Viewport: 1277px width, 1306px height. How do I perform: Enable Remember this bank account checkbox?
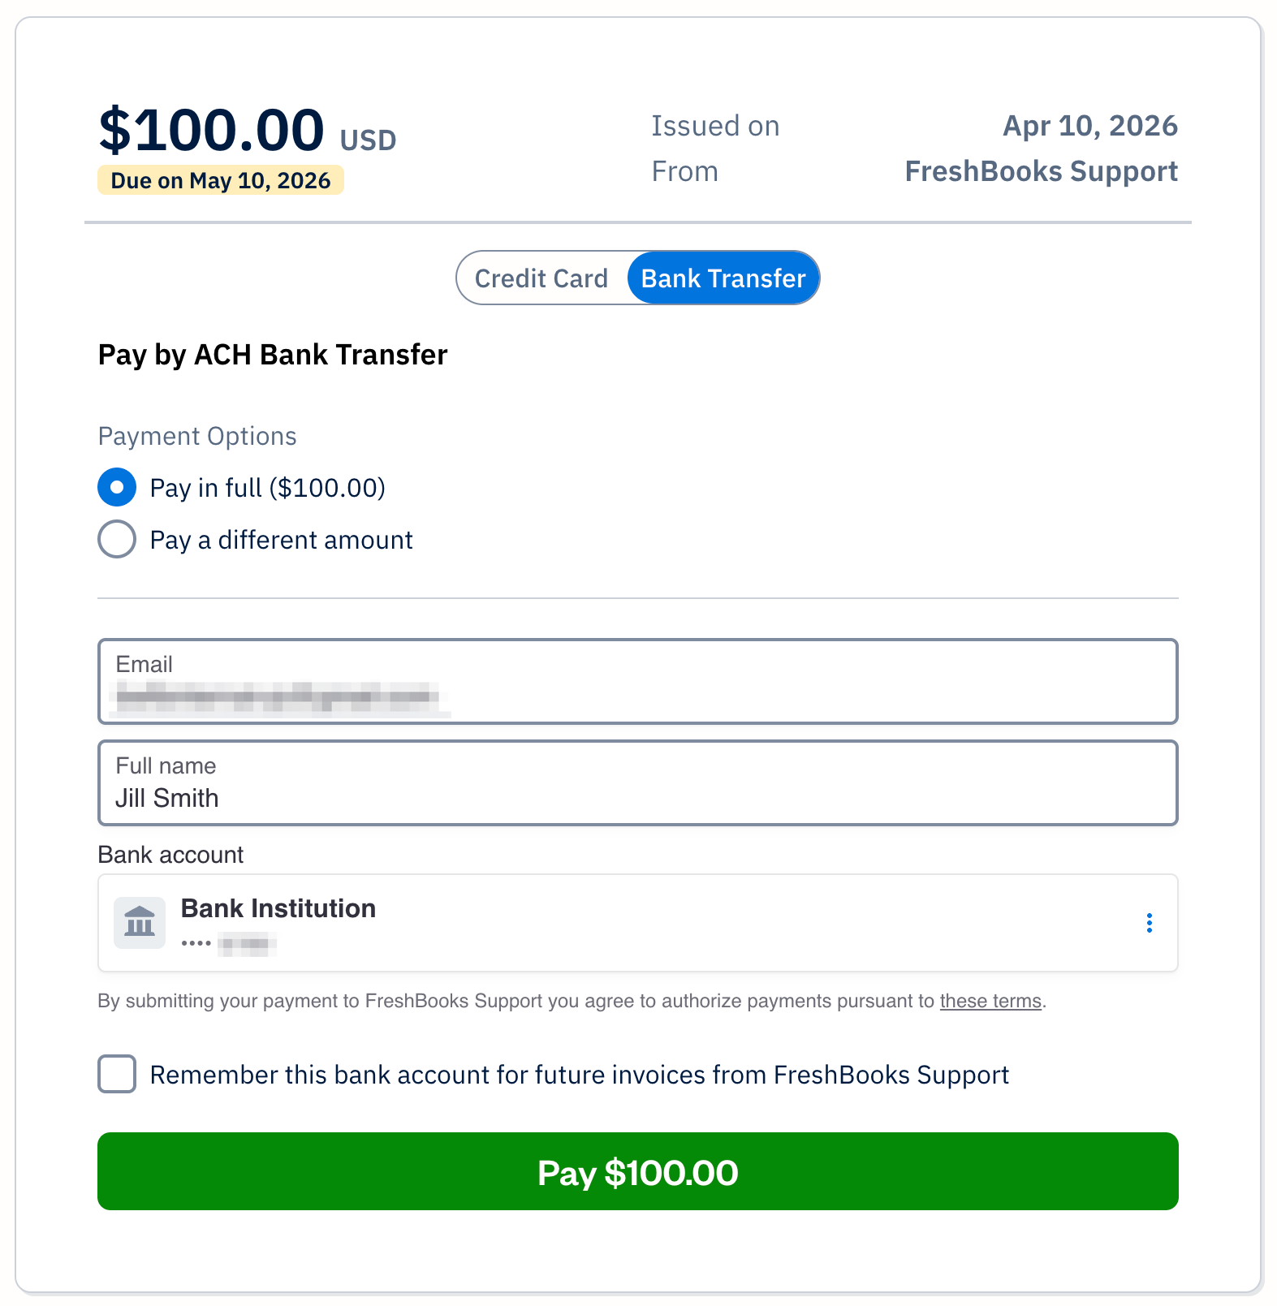coord(116,1075)
